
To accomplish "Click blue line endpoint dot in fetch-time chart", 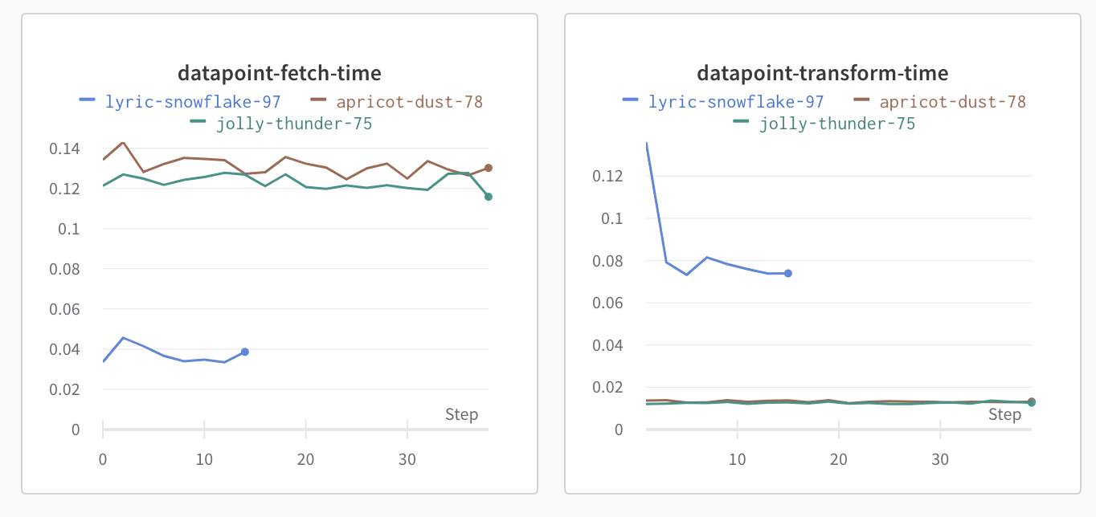I will coord(245,352).
